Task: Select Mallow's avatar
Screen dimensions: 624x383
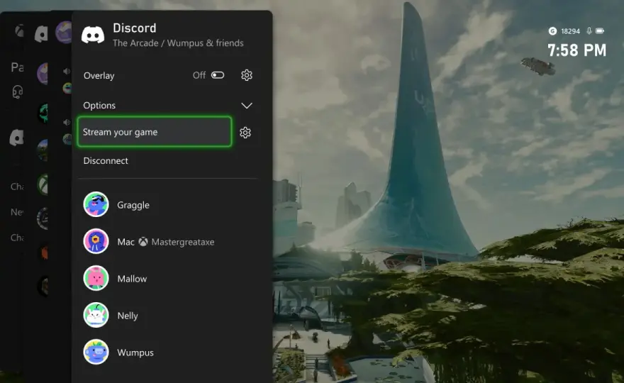Action: click(x=96, y=278)
